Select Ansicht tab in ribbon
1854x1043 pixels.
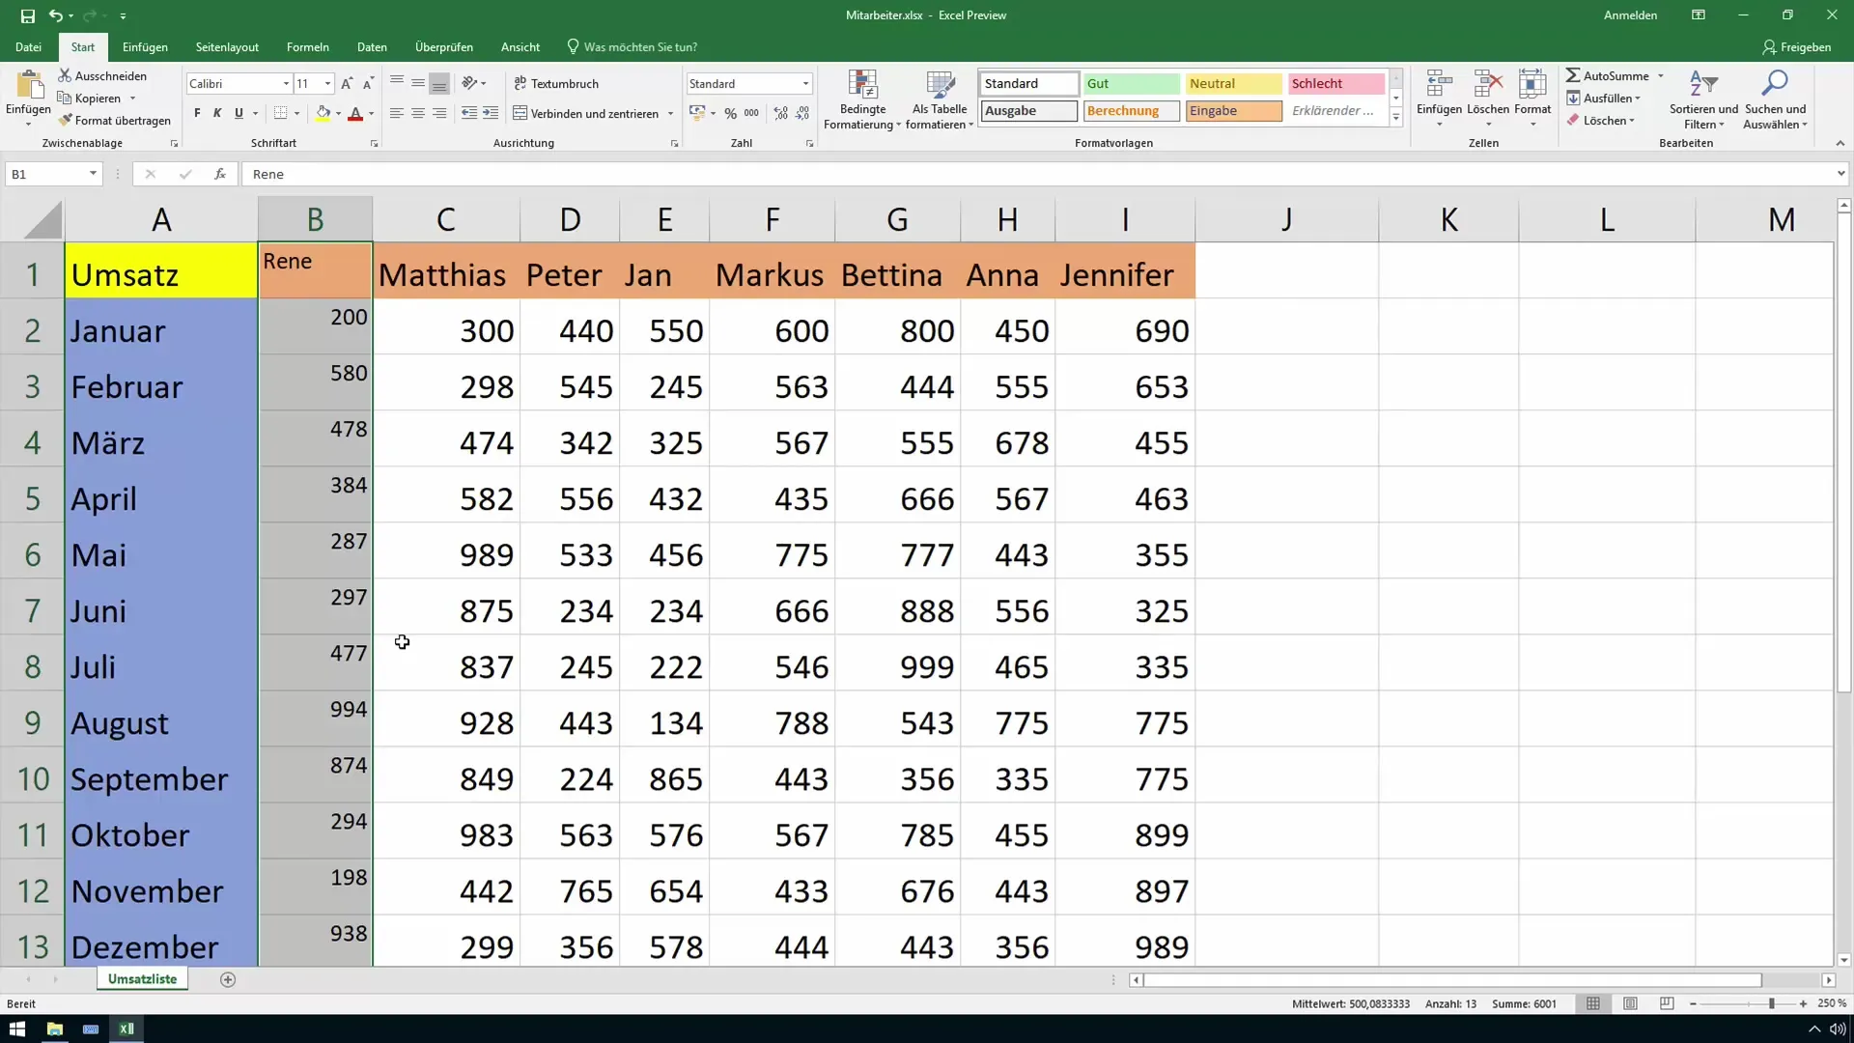(x=520, y=47)
